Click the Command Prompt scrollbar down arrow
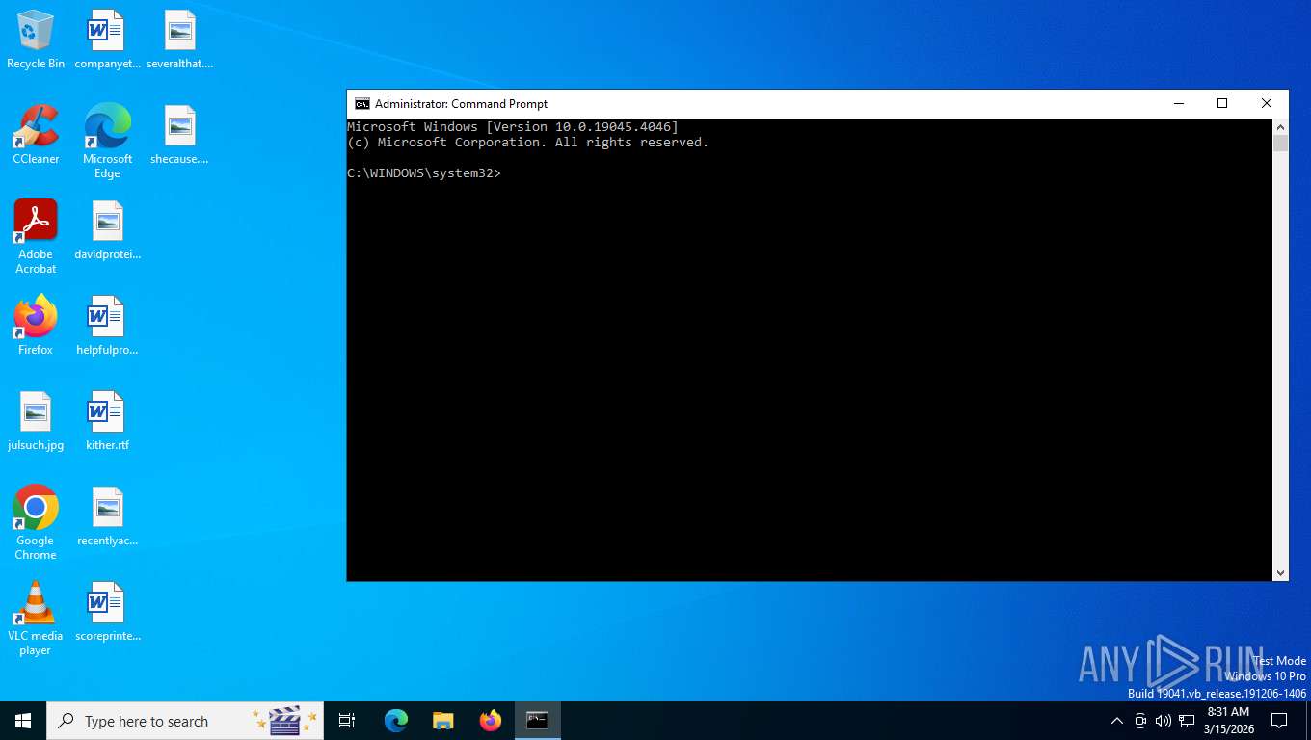This screenshot has height=740, width=1311. [x=1280, y=572]
